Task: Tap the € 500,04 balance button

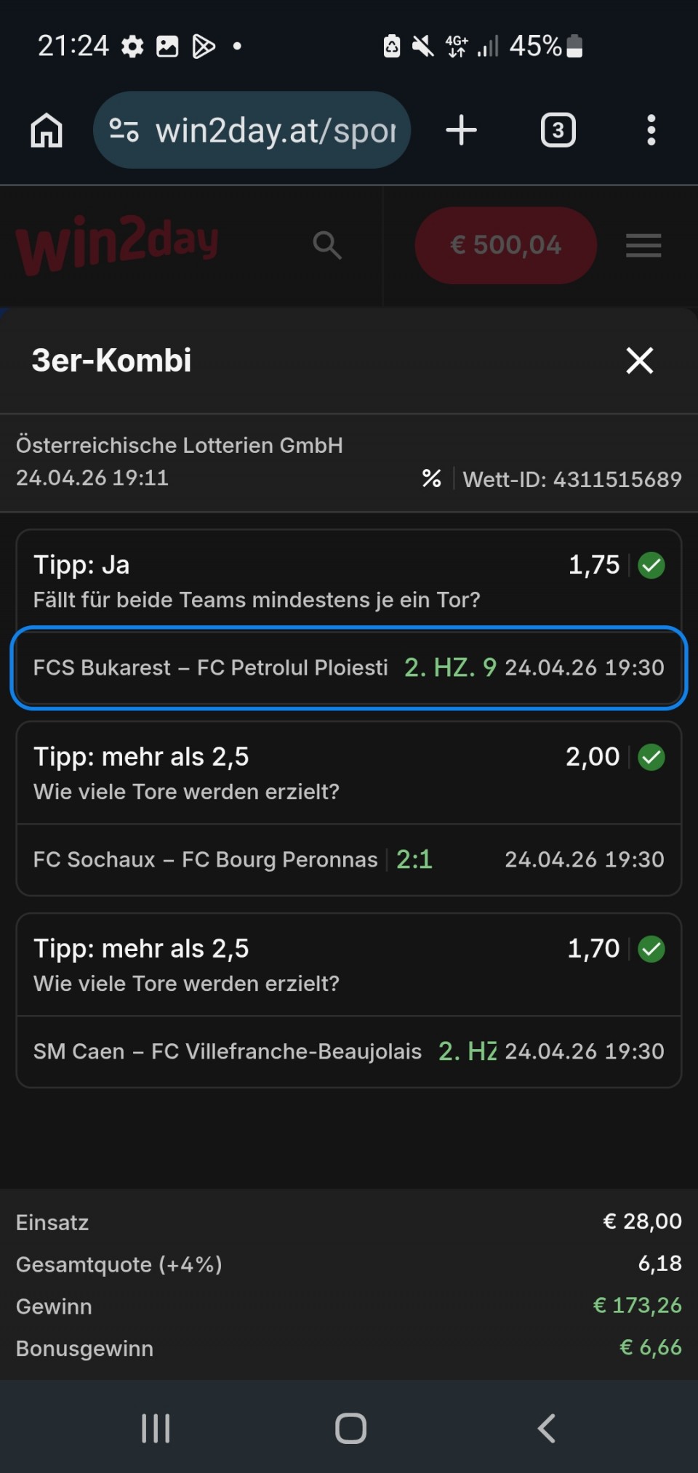Action: click(505, 246)
